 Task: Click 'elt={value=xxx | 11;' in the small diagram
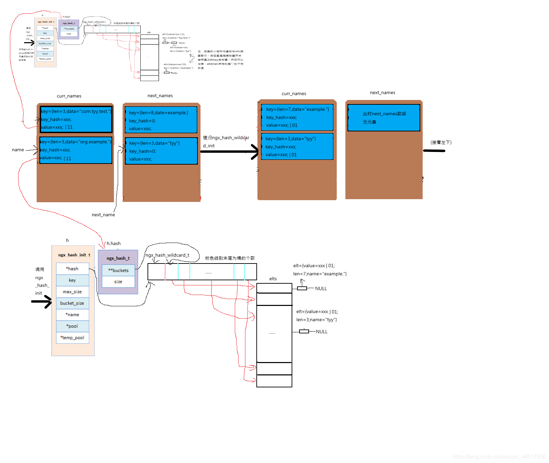click(174, 34)
